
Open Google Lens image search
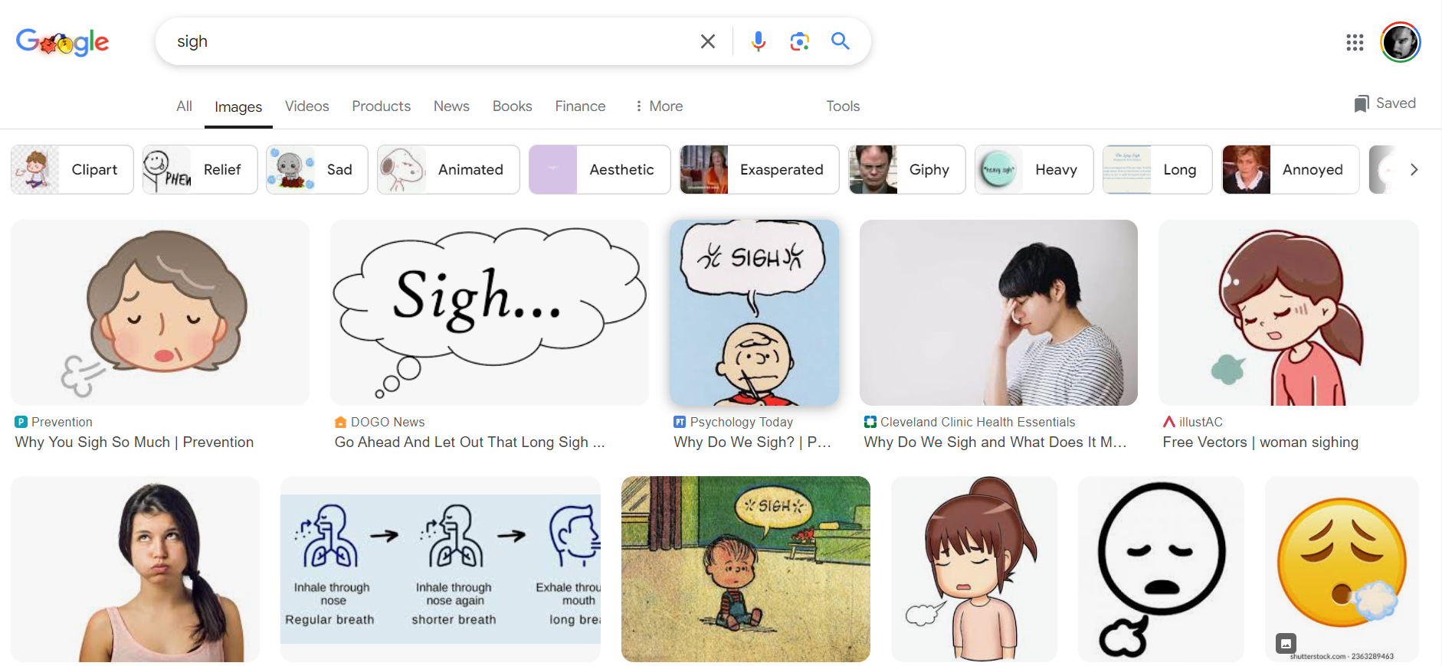tap(799, 41)
